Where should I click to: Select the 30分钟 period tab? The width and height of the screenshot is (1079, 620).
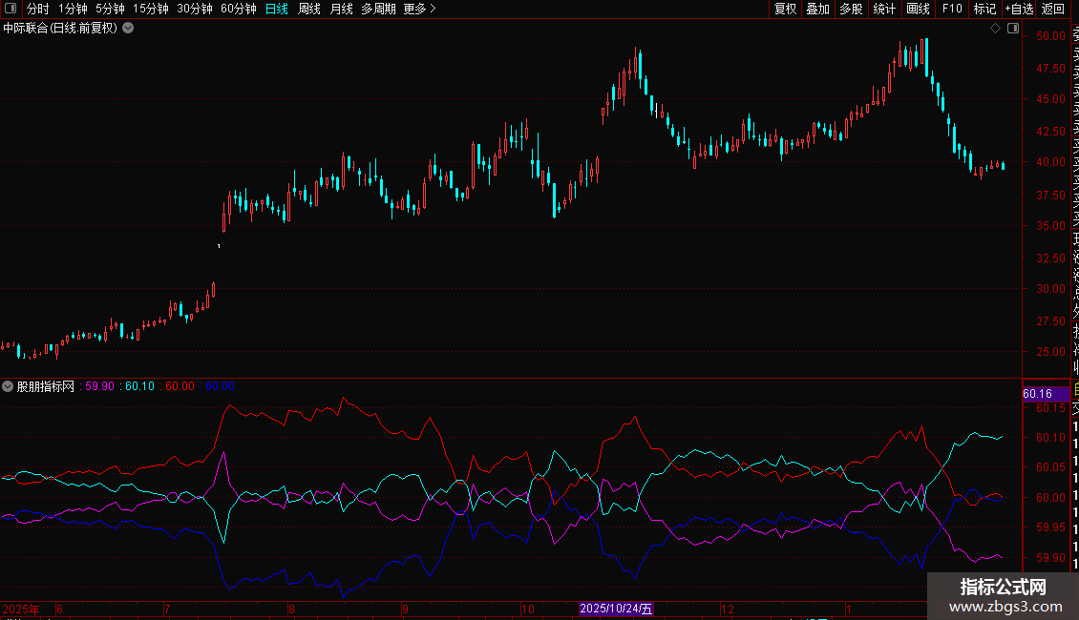coord(195,9)
